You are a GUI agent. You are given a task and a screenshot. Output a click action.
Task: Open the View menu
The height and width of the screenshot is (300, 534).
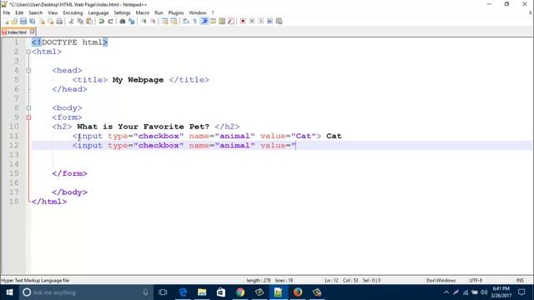click(53, 12)
